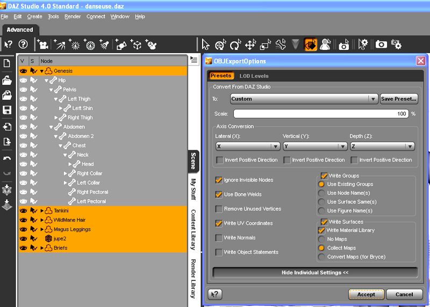Toggle Ignore Invisible Nodes checkbox
430x307 pixels.
[219, 180]
